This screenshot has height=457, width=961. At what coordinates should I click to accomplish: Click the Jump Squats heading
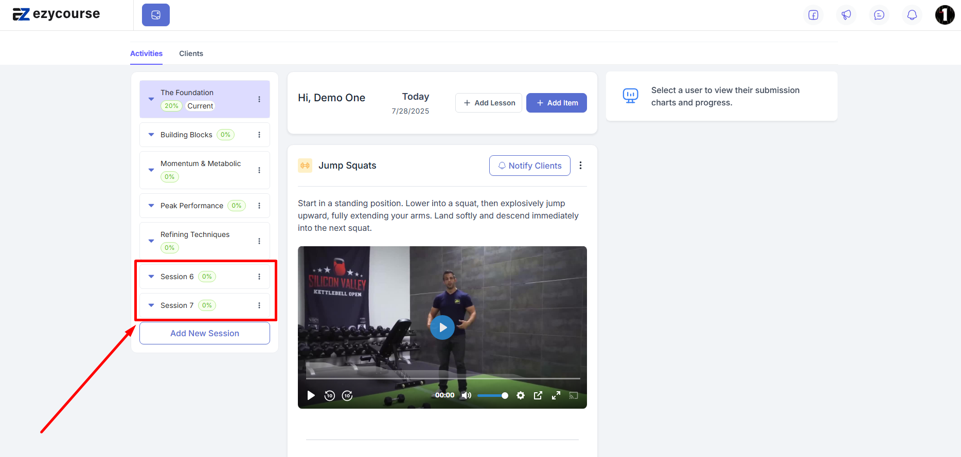click(347, 166)
